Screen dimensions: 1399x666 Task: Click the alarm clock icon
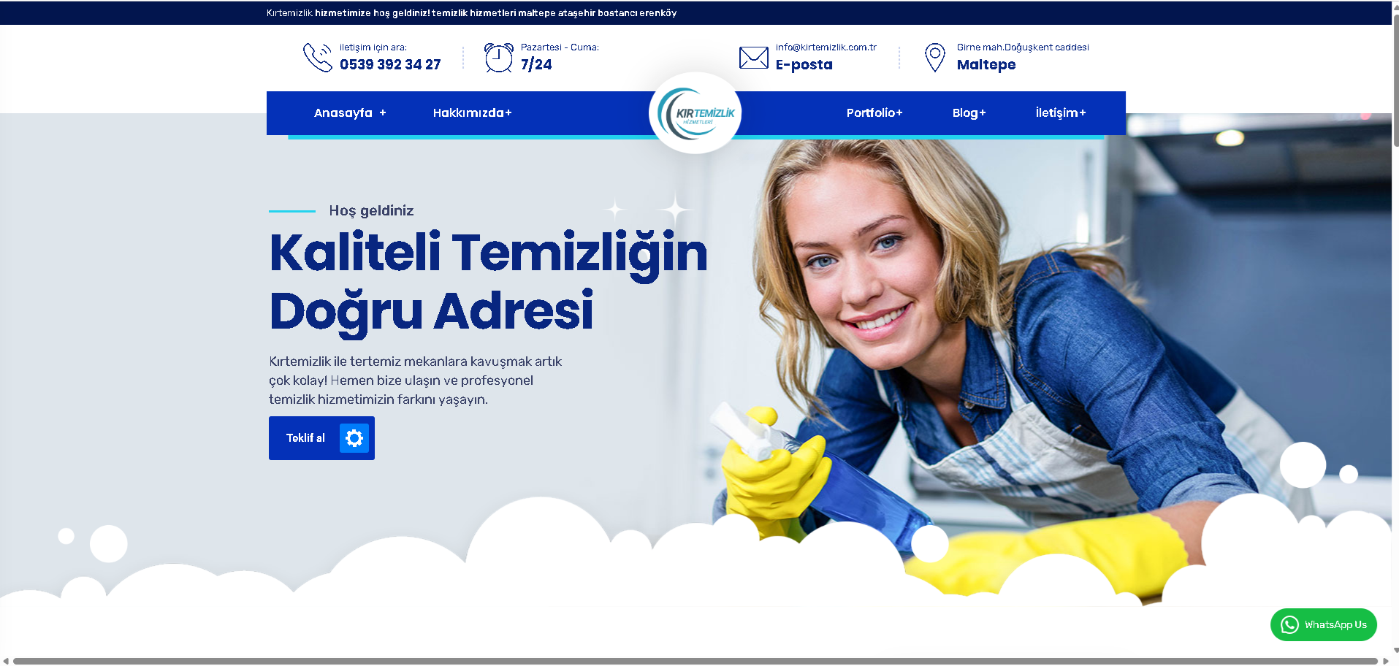coord(499,58)
